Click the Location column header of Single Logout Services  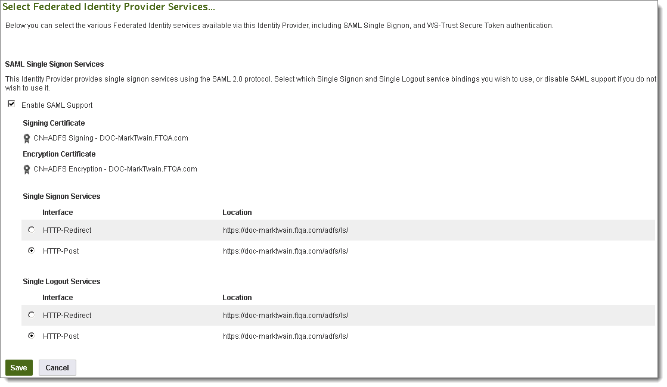point(237,297)
